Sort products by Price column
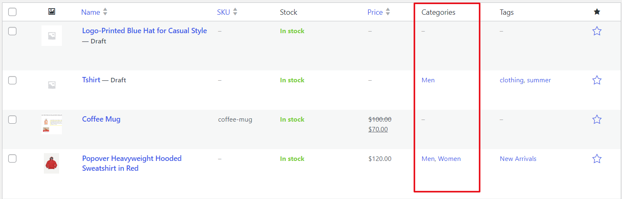 pyautogui.click(x=375, y=12)
